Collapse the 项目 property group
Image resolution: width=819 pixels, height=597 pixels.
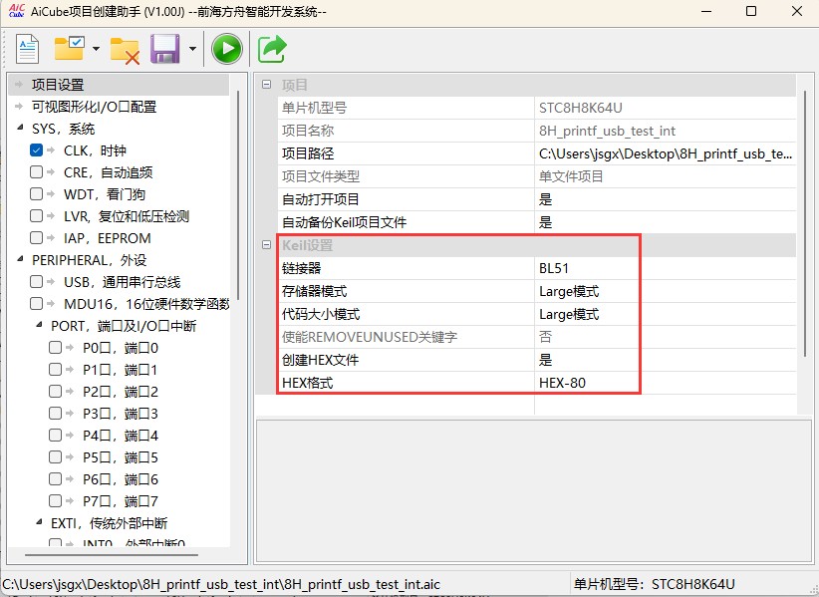(266, 84)
